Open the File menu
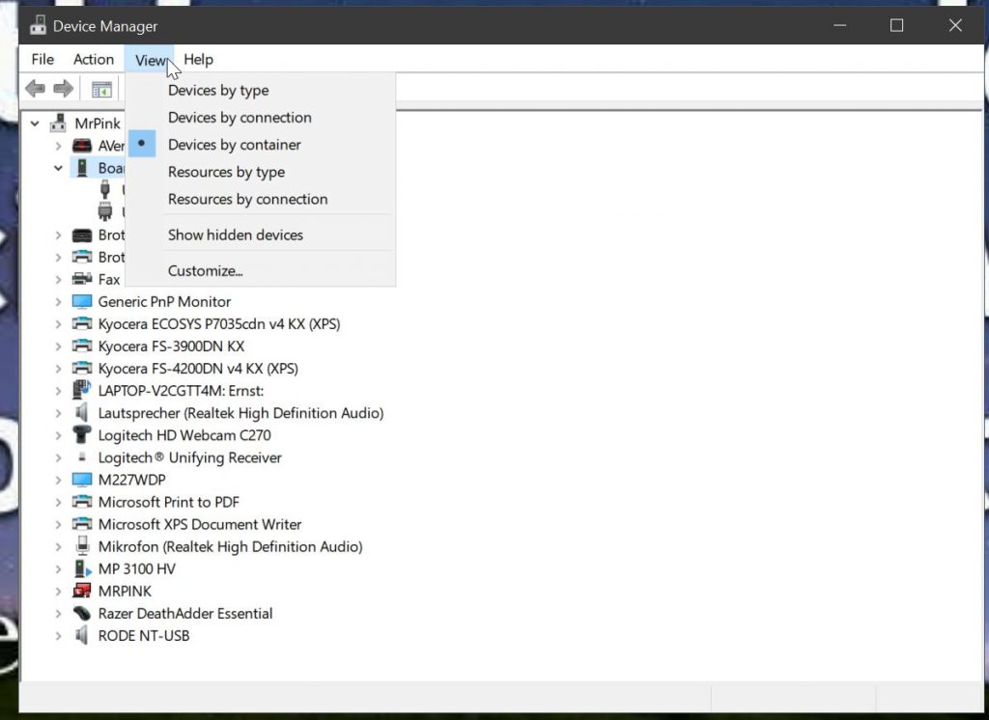 point(42,59)
